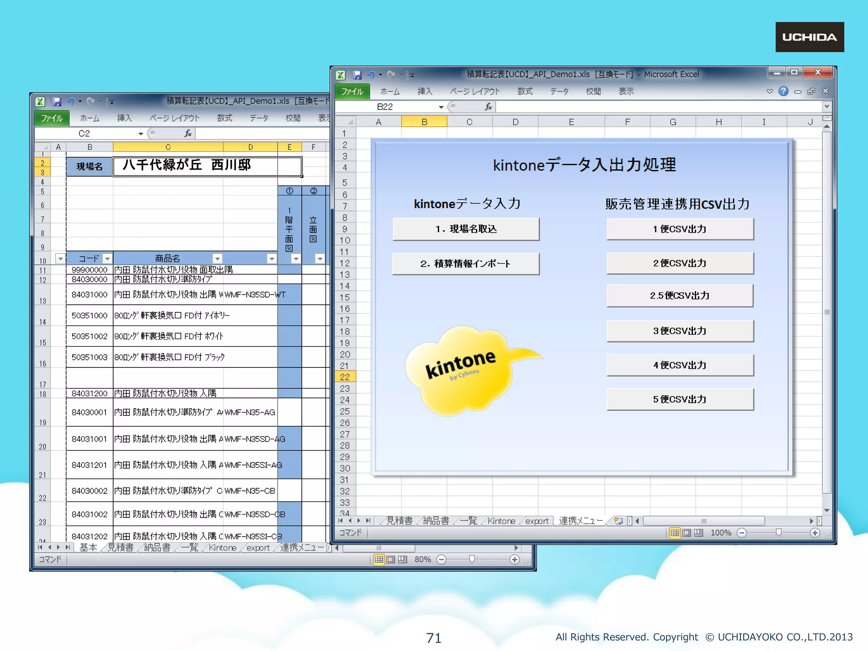Export with the 1便CSV出力 button

click(680, 229)
